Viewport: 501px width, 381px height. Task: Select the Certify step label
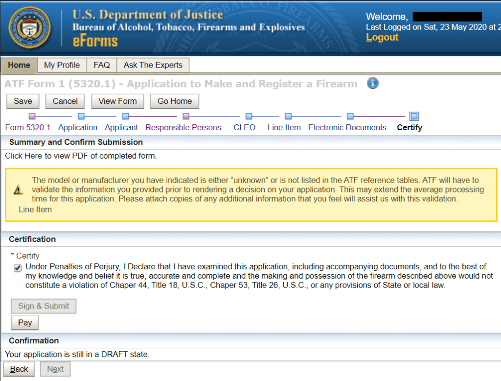coord(410,128)
